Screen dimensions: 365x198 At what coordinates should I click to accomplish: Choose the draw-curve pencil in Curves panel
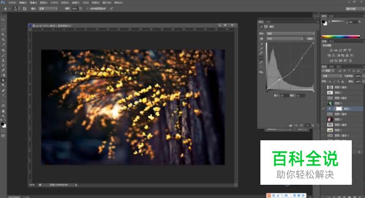point(261,62)
